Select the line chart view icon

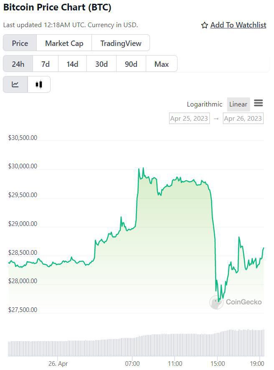point(15,84)
